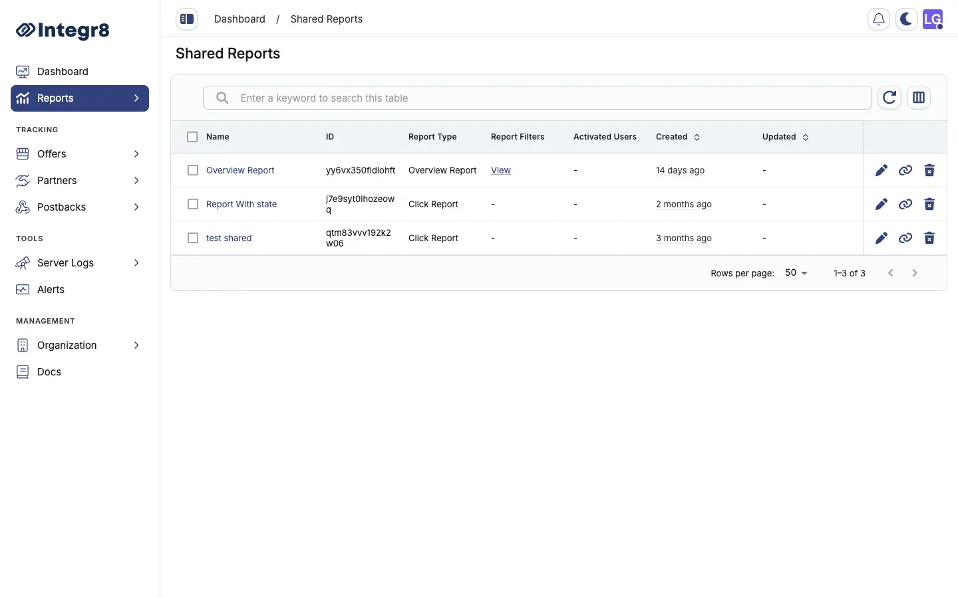Go to Dashboard breadcrumb
This screenshot has width=958, height=598.
point(239,19)
